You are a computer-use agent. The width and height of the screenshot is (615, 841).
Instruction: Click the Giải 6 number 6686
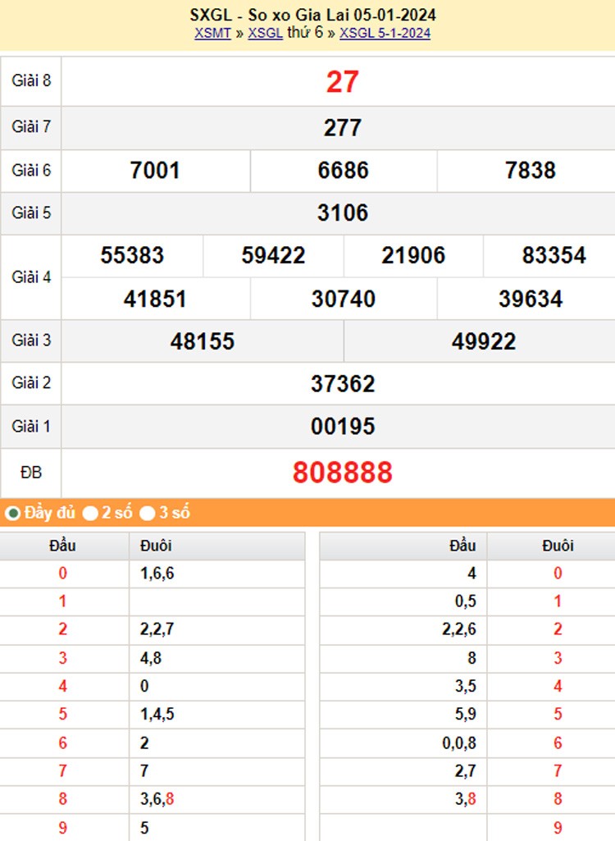[343, 171]
